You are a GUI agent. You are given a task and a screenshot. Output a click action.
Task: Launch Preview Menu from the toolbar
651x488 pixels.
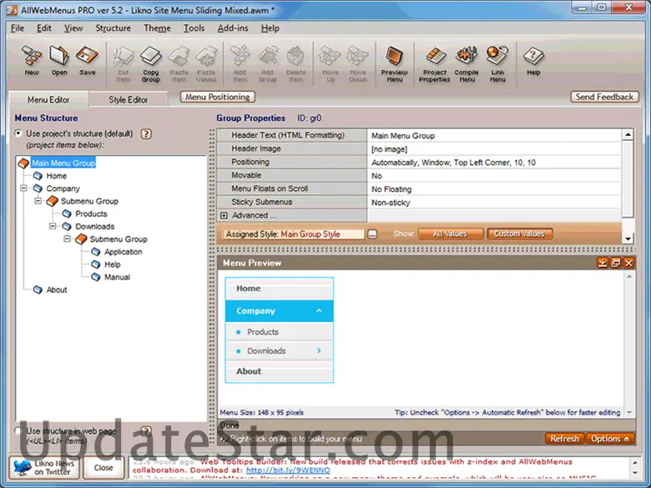[x=395, y=64]
